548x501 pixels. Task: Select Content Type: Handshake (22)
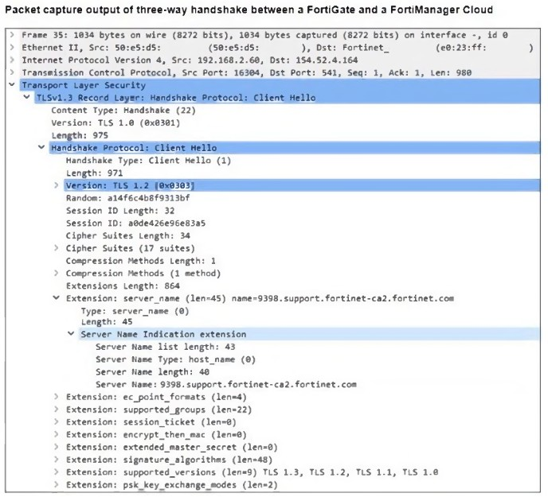123,111
